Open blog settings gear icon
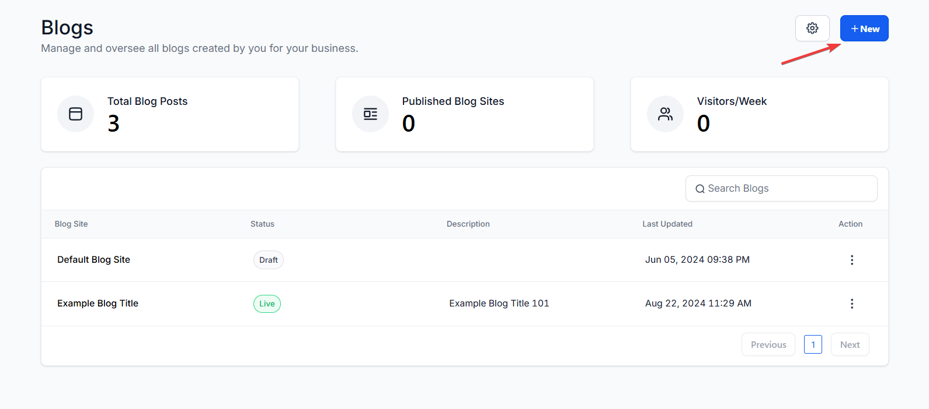The image size is (929, 409). click(x=812, y=29)
